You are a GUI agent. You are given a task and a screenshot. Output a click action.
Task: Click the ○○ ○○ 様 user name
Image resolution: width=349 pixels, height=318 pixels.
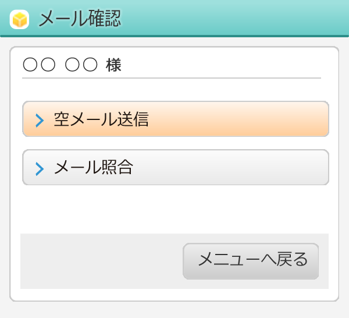pos(72,65)
